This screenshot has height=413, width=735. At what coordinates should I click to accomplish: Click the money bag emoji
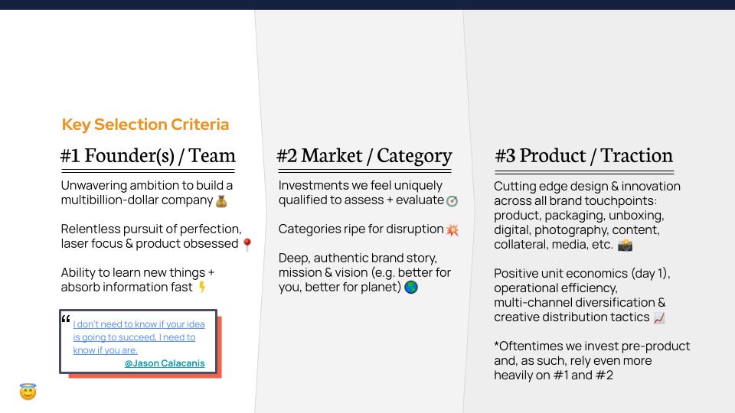click(221, 201)
